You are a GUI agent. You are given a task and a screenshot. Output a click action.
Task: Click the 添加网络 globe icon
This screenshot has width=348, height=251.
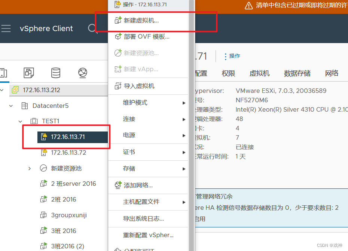tap(118, 185)
